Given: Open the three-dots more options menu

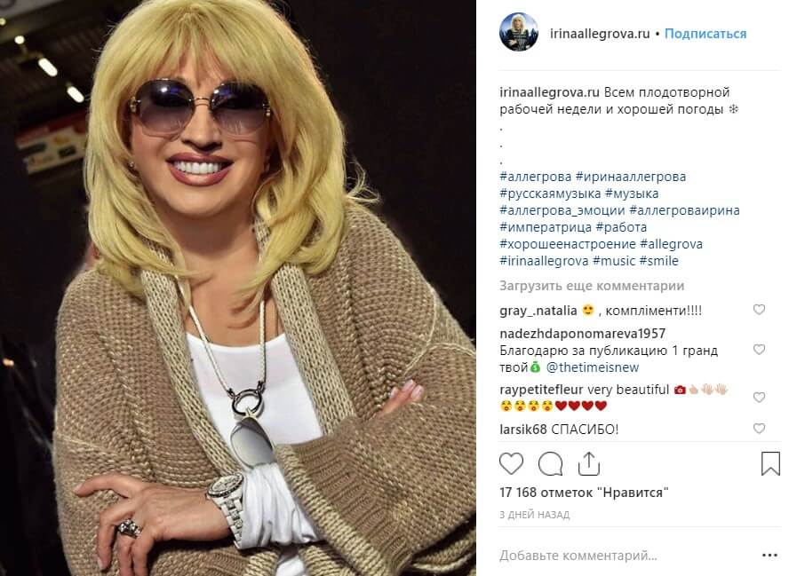Looking at the screenshot, I should click(x=769, y=556).
